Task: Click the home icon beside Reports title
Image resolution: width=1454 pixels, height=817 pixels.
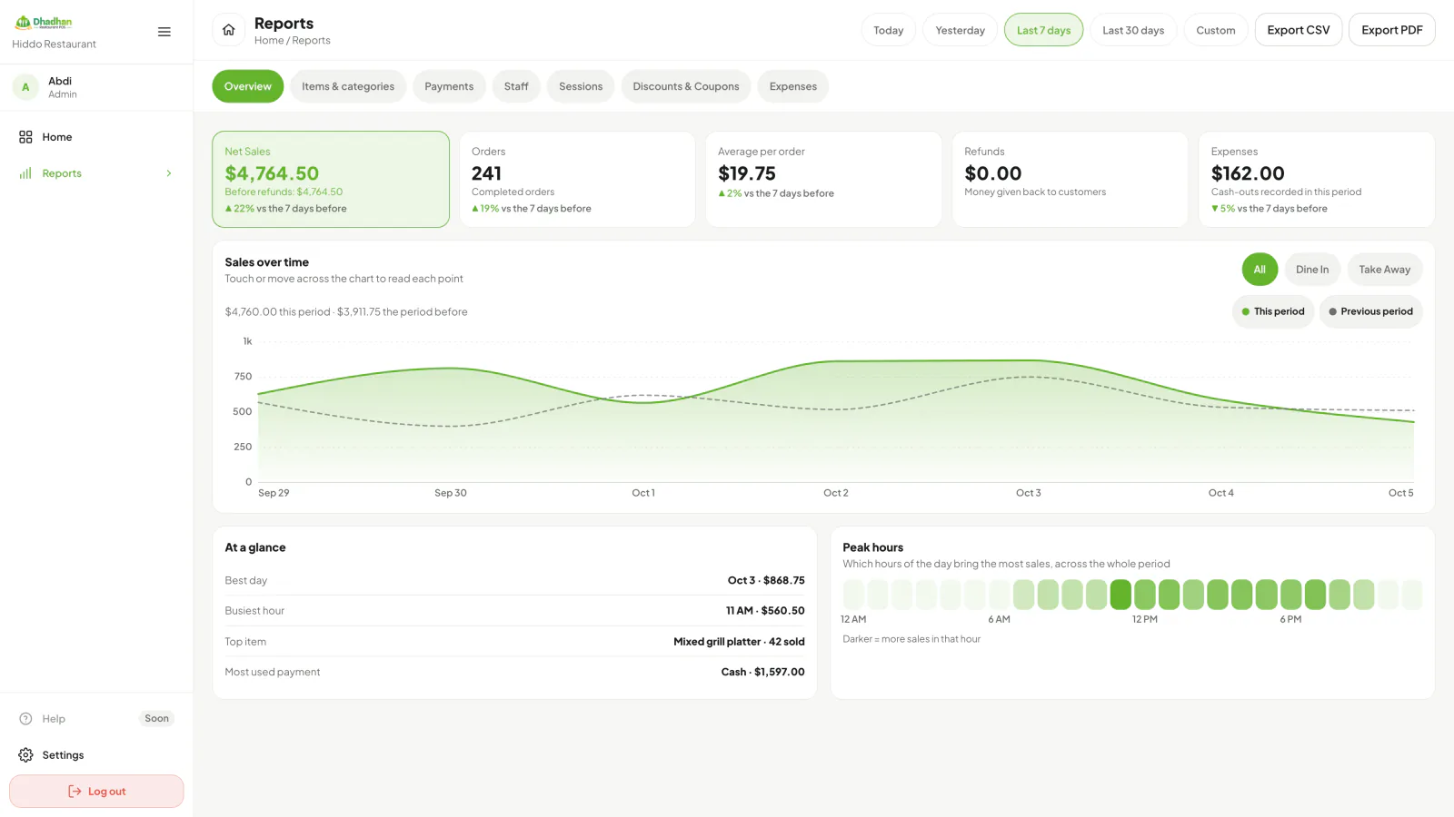Action: [229, 30]
